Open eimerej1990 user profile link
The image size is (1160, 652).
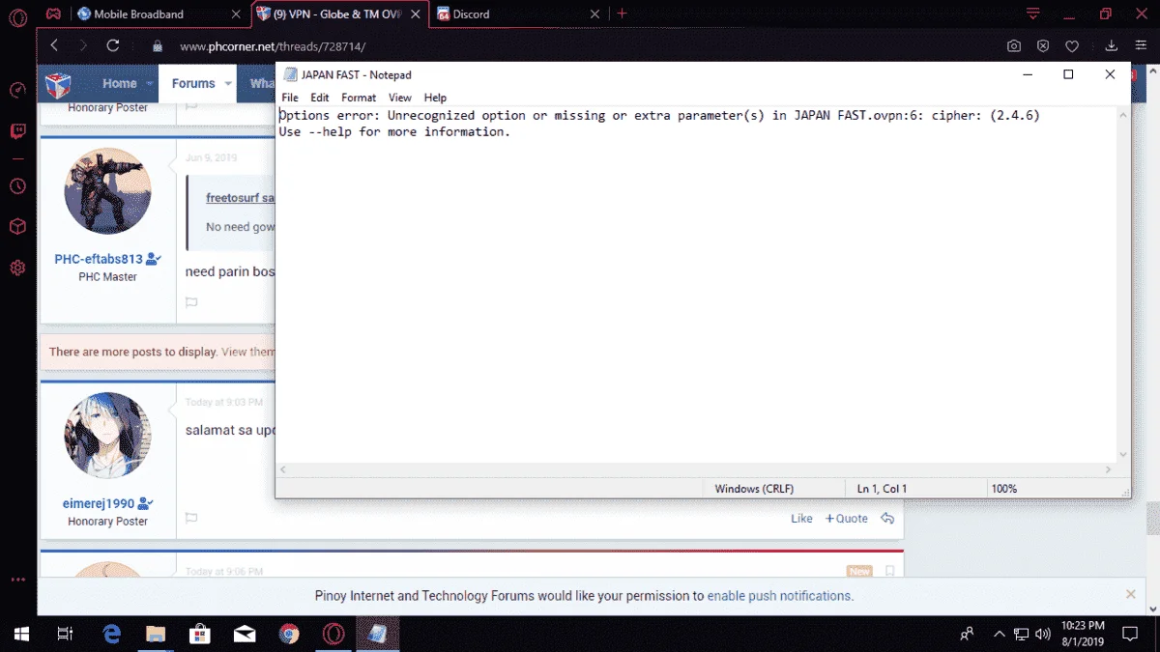(99, 504)
